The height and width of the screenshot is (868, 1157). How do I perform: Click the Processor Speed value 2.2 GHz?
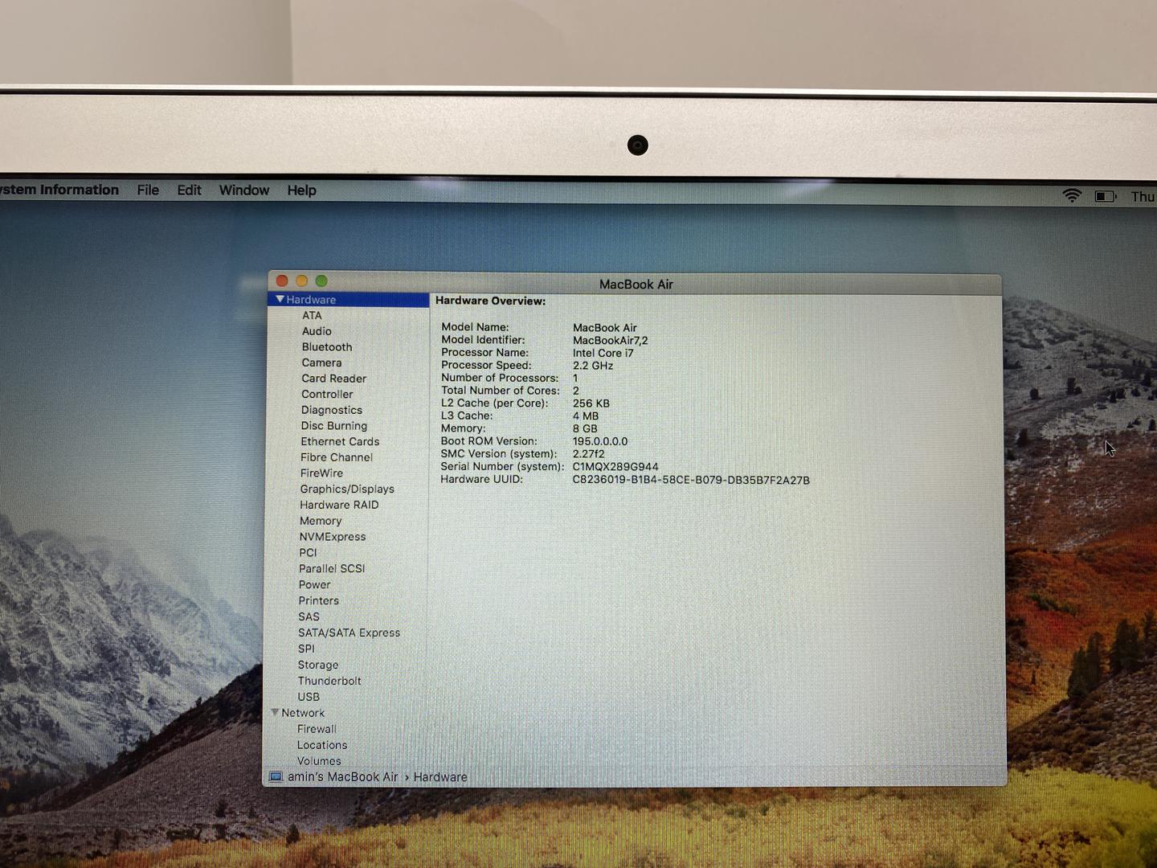(x=593, y=366)
